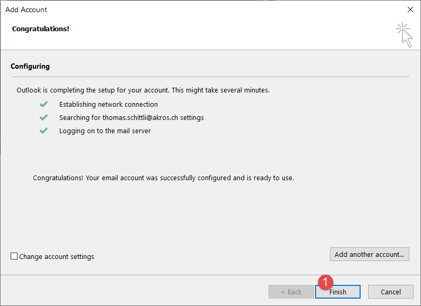The width and height of the screenshot is (421, 306).
Task: Click the greyed-out Back button
Action: pos(291,292)
